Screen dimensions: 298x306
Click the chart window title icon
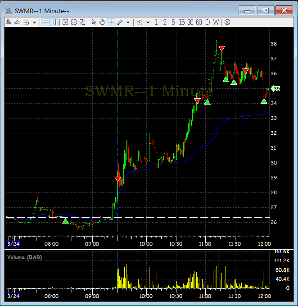[x=9, y=10]
